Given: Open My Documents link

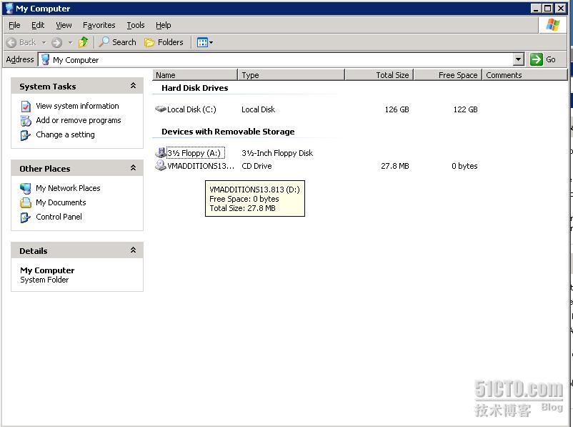Looking at the screenshot, I should [61, 202].
